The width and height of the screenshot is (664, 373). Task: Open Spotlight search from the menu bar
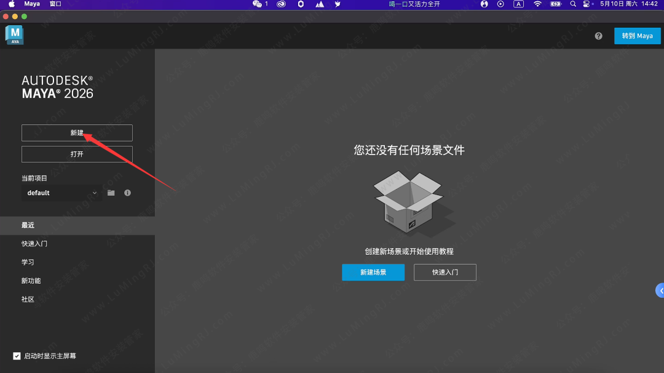pyautogui.click(x=572, y=4)
